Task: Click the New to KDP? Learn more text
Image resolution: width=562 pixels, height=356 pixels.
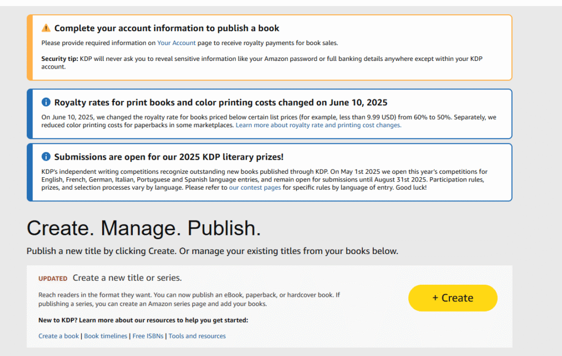Action: coord(143,320)
